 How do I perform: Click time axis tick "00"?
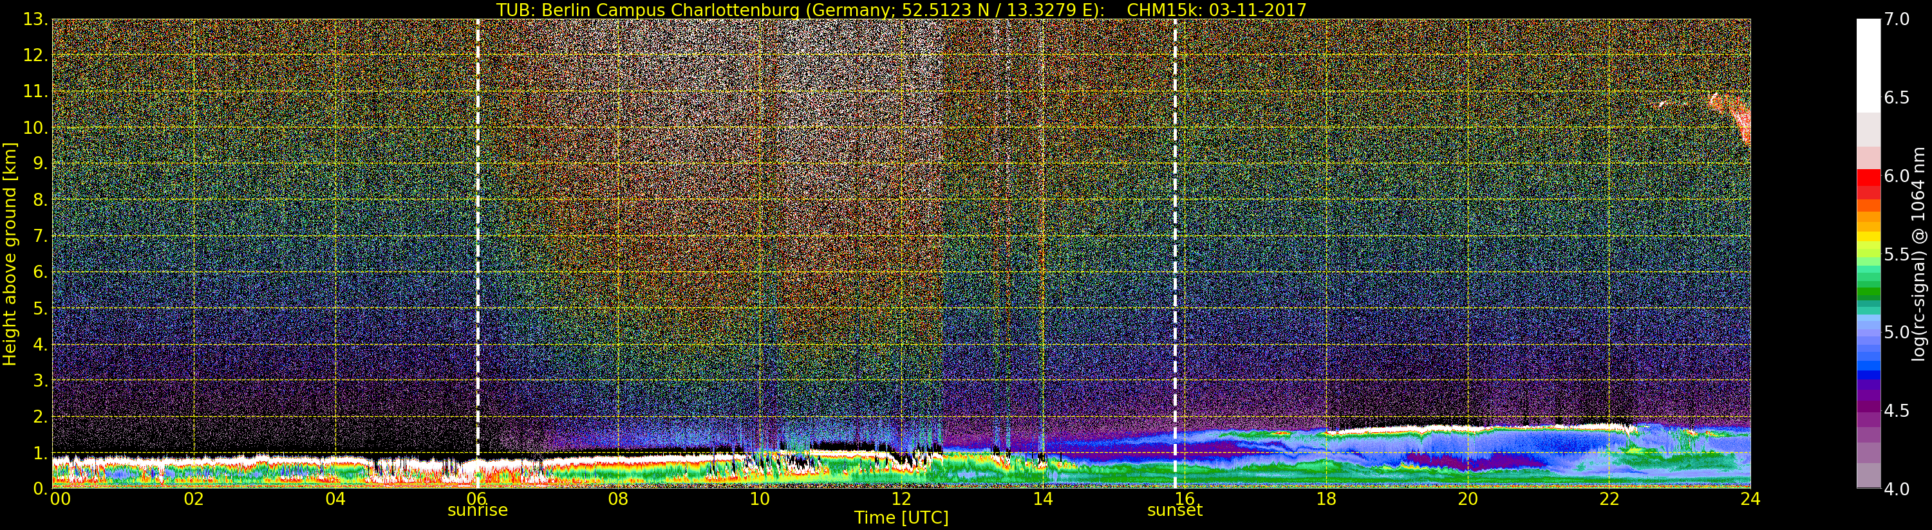tap(60, 499)
